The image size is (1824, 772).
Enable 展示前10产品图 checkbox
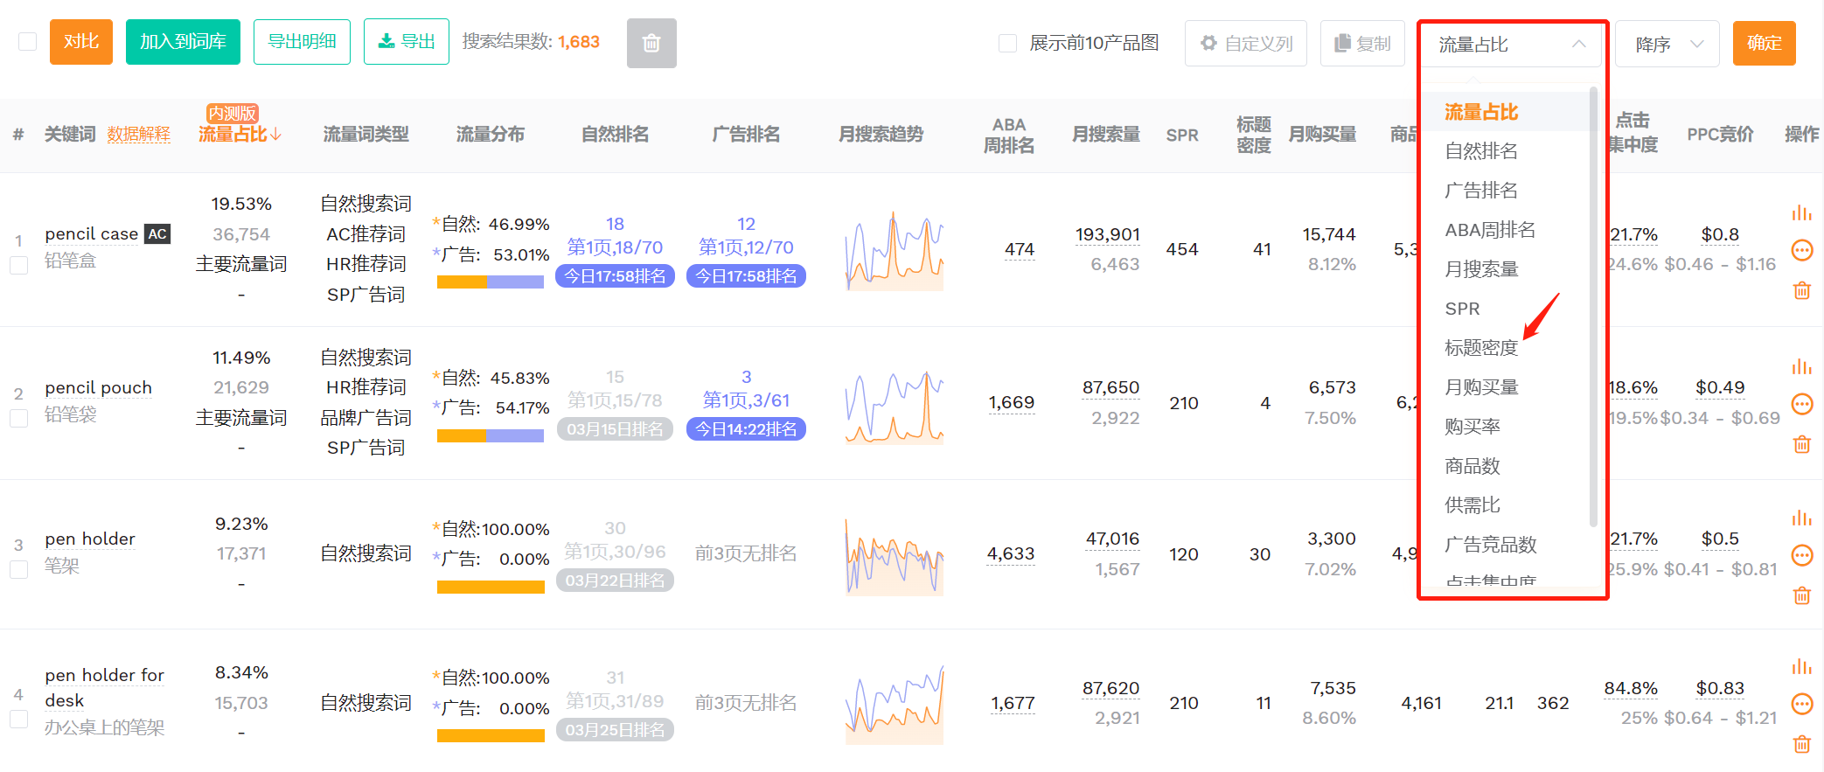pos(1007,44)
